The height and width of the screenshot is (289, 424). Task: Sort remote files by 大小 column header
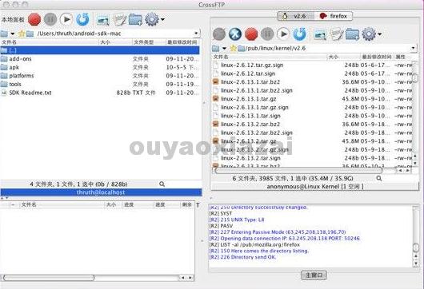click(x=343, y=57)
